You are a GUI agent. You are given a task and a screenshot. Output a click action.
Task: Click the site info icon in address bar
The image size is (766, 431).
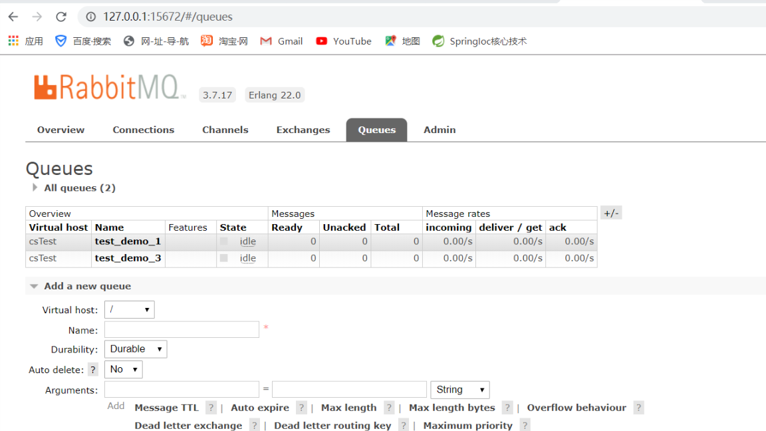click(91, 17)
